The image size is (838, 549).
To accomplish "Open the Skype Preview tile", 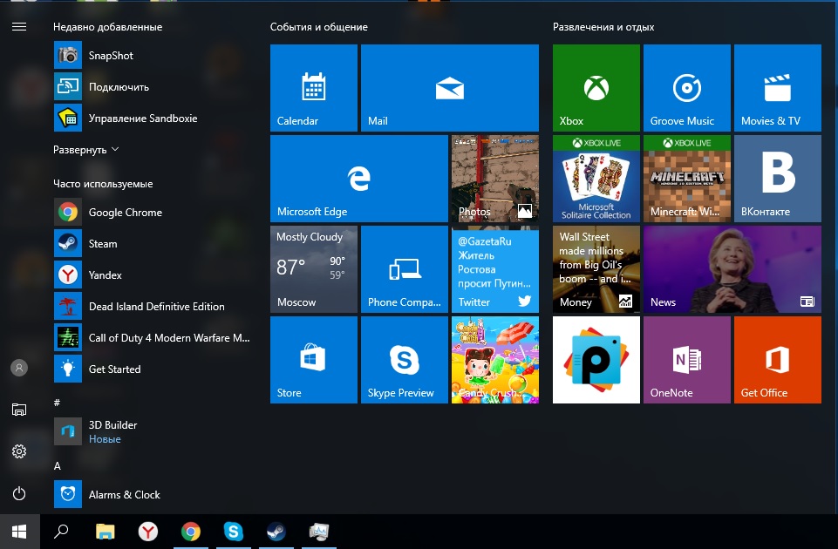I will point(405,360).
